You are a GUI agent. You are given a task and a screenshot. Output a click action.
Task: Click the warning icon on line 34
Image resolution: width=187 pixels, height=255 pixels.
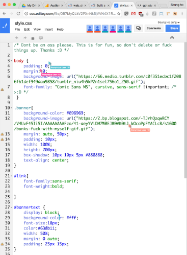(2, 244)
